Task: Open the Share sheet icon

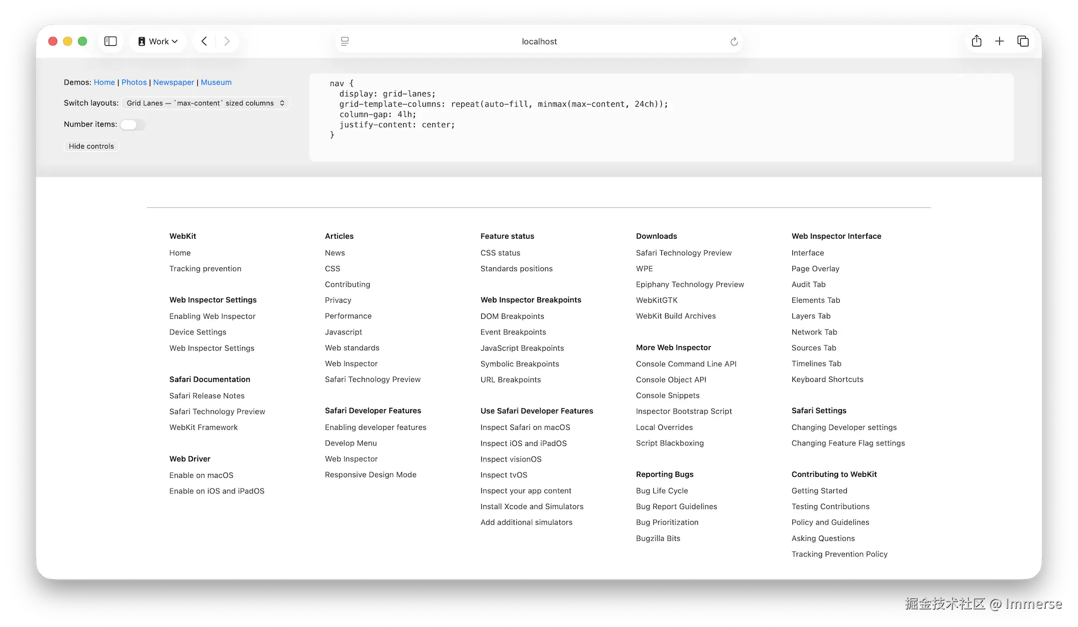Action: tap(977, 41)
